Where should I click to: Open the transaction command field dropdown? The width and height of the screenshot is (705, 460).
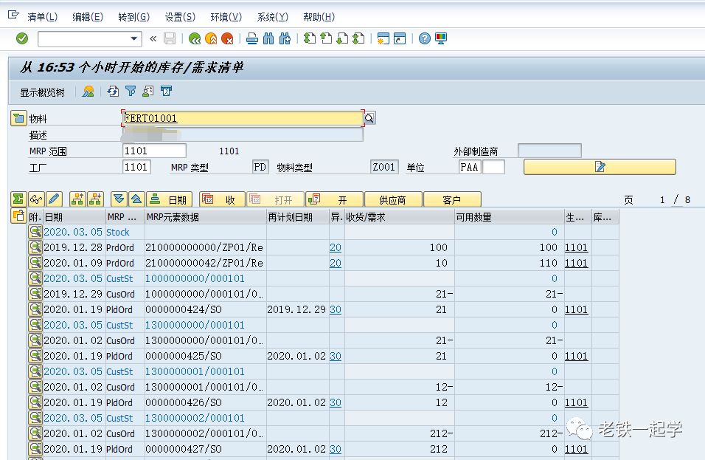click(133, 38)
